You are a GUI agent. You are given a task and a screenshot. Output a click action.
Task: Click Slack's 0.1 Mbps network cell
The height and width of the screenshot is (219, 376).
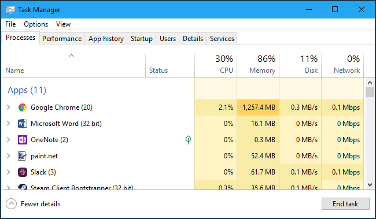point(342,172)
